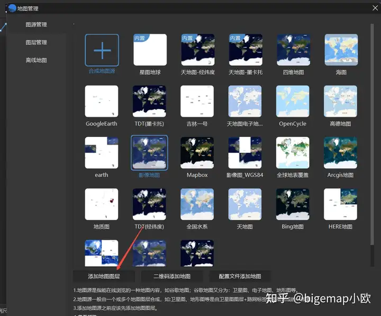The image size is (381, 316).
Task: Choose the 海图 map thumbnail
Action: 341,50
